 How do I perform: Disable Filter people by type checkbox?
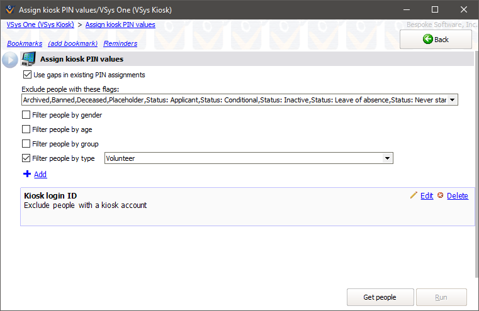(26, 158)
